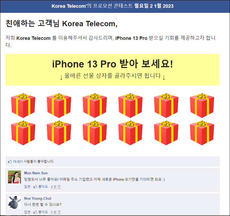Click 답변 under Mun Nam-Sun's comment
The image size is (230, 216).
point(27,187)
